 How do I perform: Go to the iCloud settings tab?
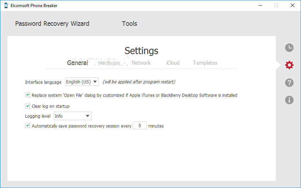pyautogui.click(x=173, y=63)
